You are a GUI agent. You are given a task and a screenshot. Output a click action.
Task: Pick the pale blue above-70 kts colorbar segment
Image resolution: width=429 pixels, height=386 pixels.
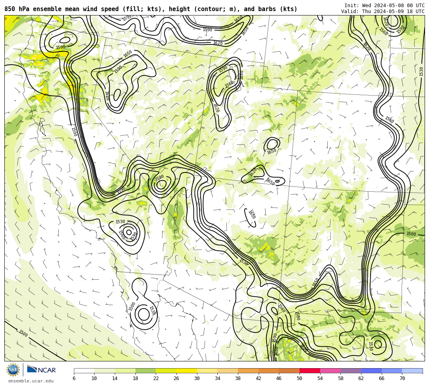[x=412, y=371]
